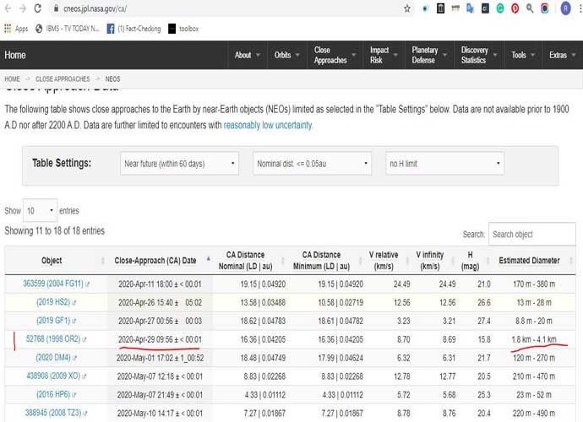
Task: Change the Show entries count dropdown
Action: pos(40,210)
